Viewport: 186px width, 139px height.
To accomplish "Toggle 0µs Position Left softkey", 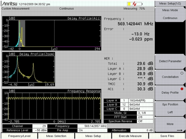I will click(170, 108).
